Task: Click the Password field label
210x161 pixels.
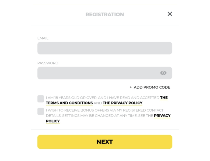Action: click(48, 63)
